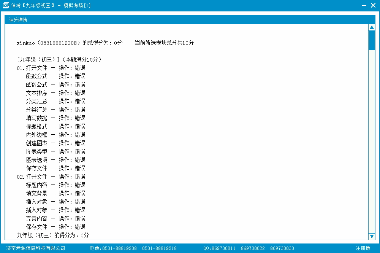Minimize the 模拟考场 window

(x=364, y=5)
